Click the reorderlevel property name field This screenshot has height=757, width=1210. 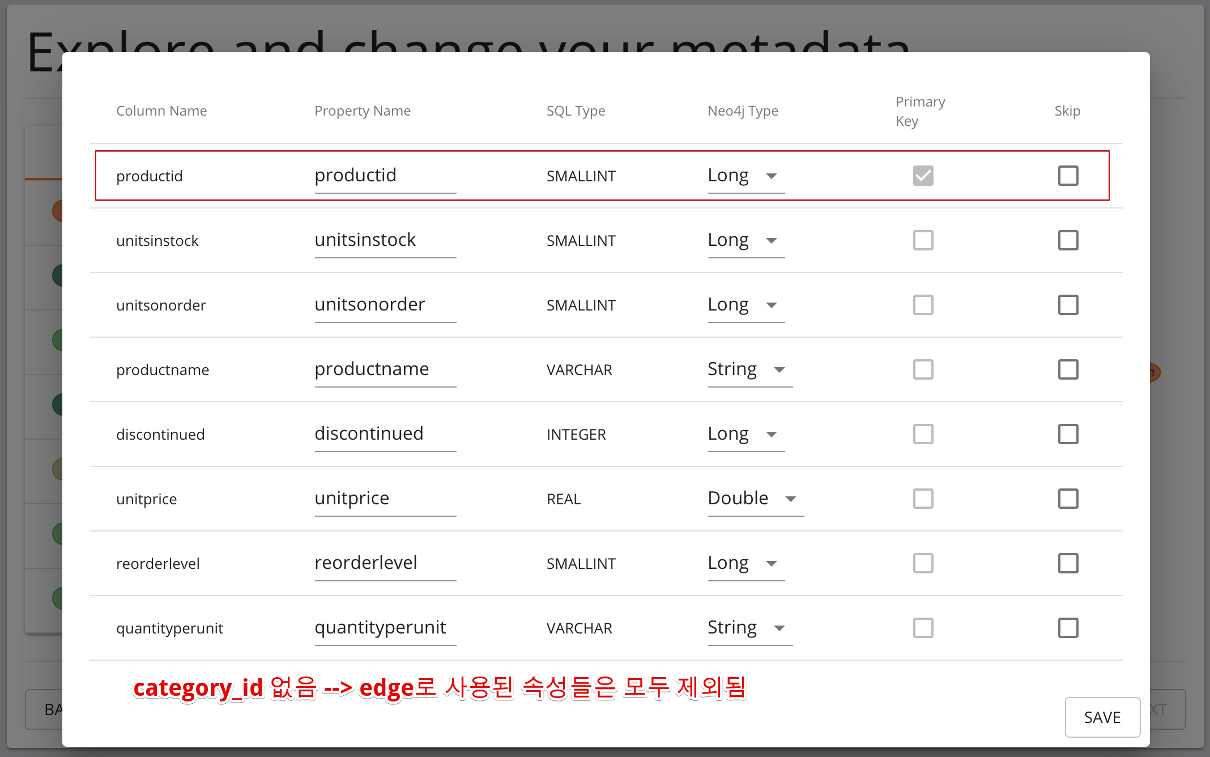(385, 564)
